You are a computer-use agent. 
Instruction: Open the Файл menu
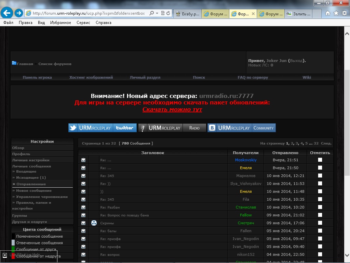coord(8,23)
